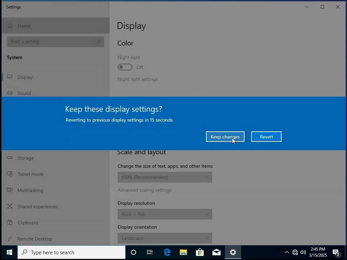
Task: Open Microsoft Store from taskbar
Action: pos(200,252)
